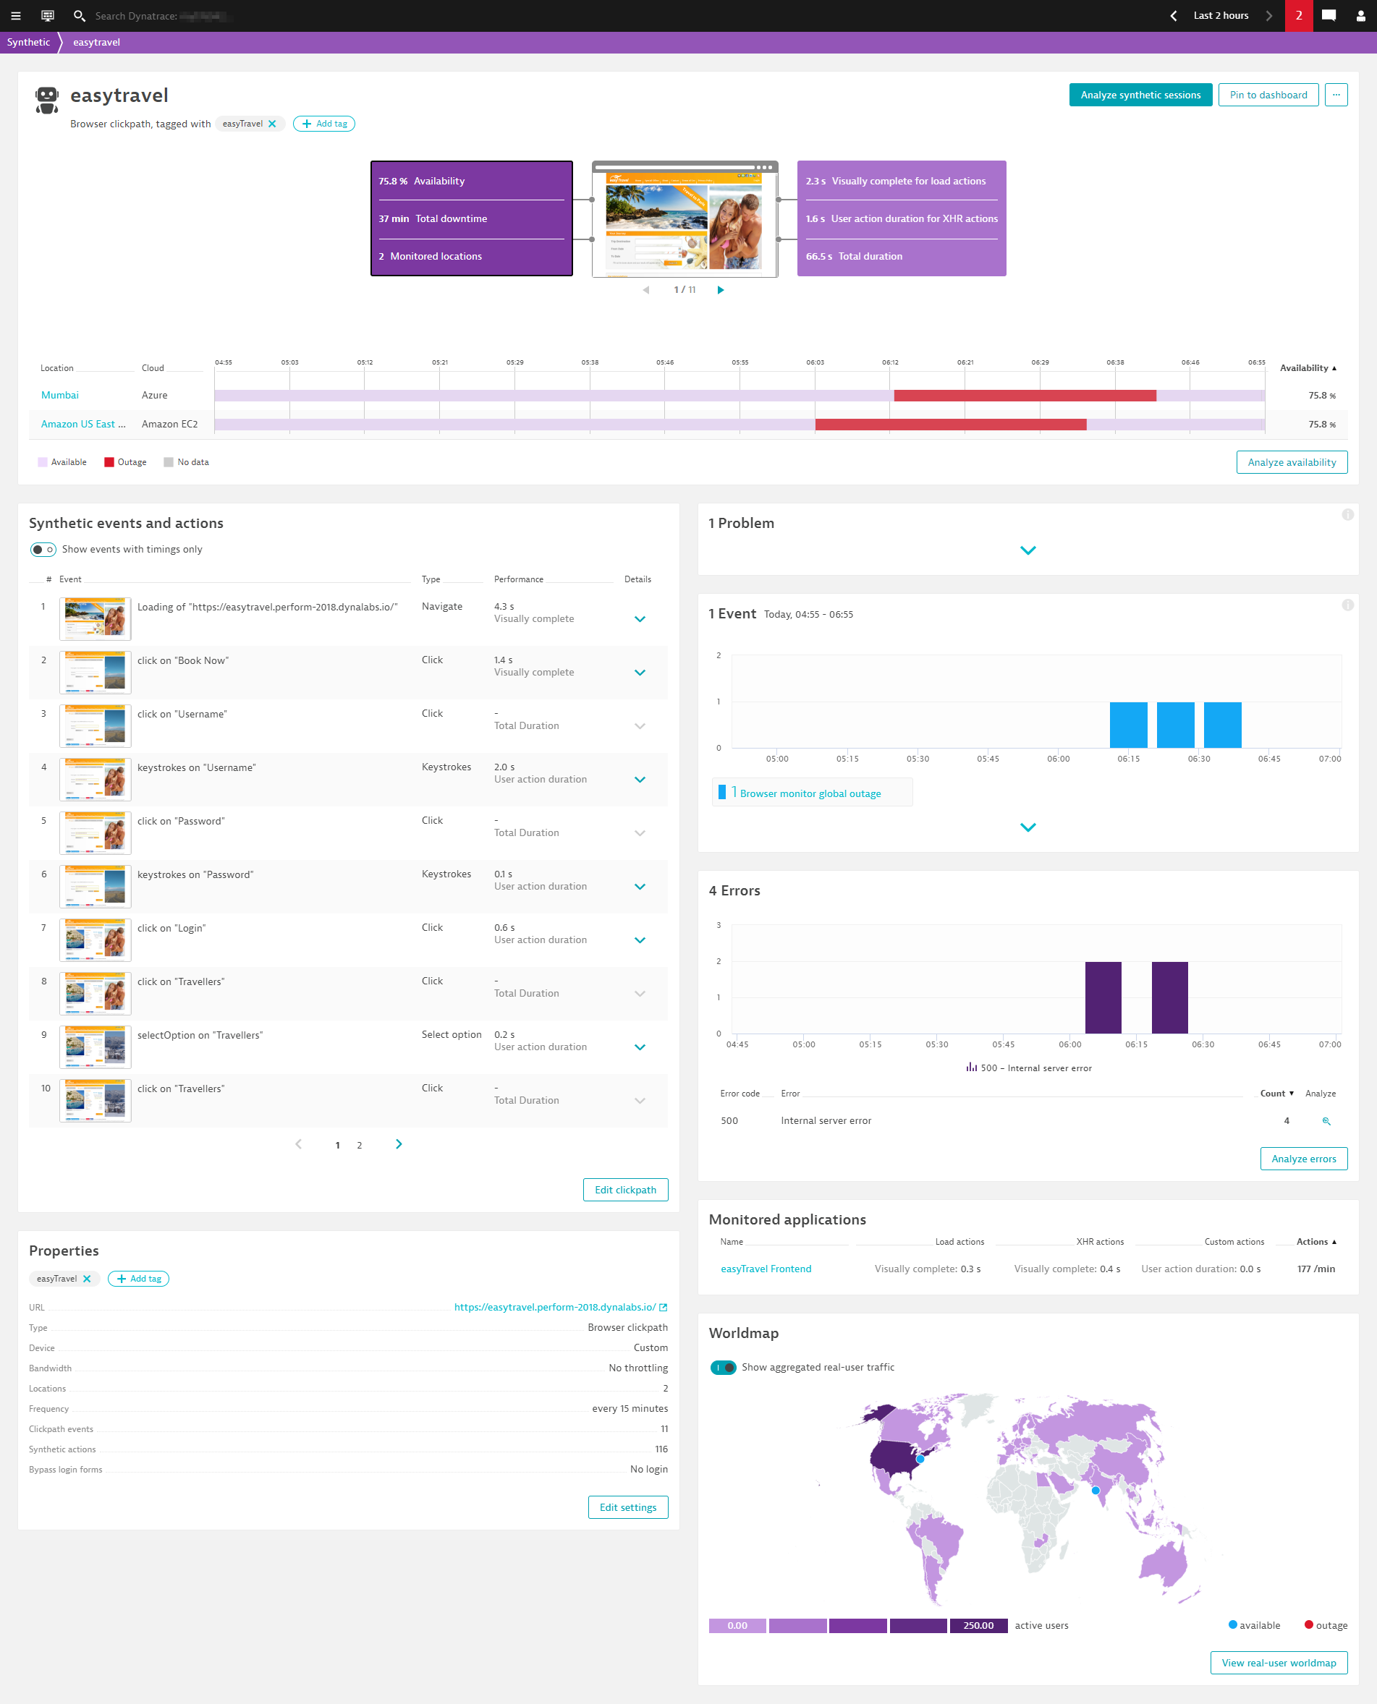Open the red problems counter badge
The height and width of the screenshot is (1704, 1377).
point(1298,16)
